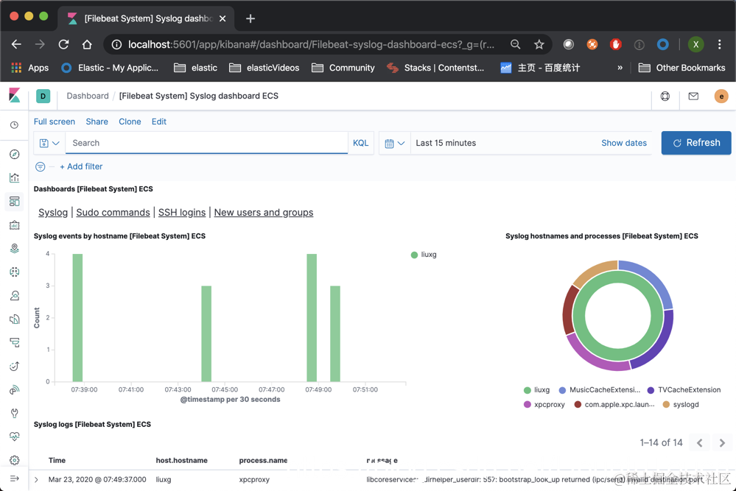
Task: Expand the first syslog log row
Action: pyautogui.click(x=37, y=480)
